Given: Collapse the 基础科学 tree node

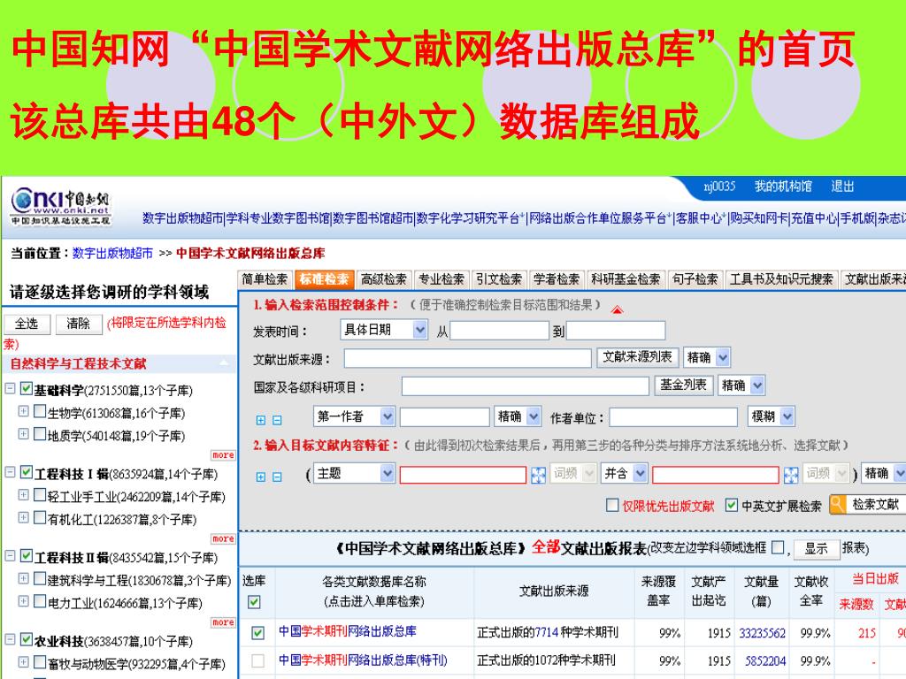Looking at the screenshot, I should pyautogui.click(x=10, y=388).
